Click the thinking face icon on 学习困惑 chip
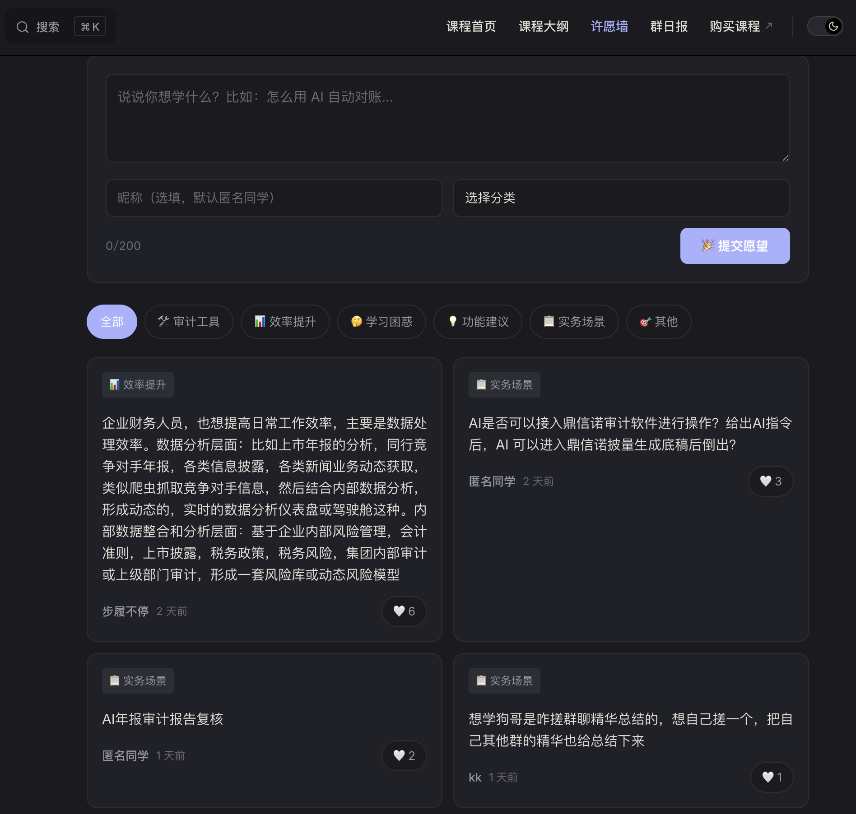The width and height of the screenshot is (856, 814). [356, 321]
